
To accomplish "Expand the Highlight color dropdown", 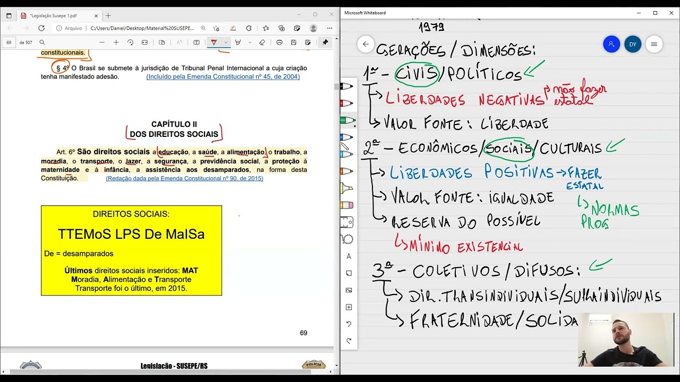I will (250, 42).
